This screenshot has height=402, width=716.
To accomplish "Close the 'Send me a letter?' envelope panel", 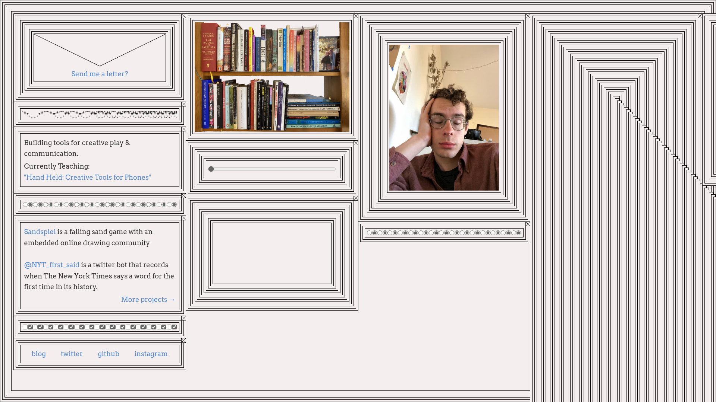I will pyautogui.click(x=183, y=16).
